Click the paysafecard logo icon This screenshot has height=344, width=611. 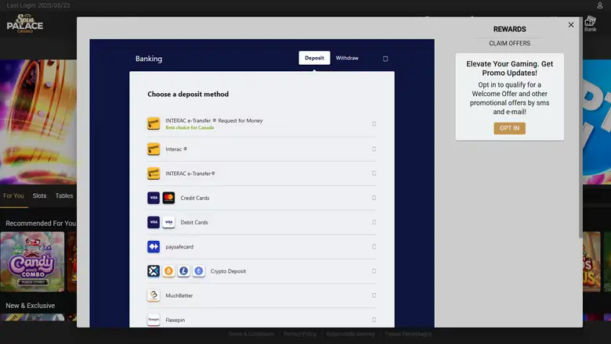coord(154,247)
